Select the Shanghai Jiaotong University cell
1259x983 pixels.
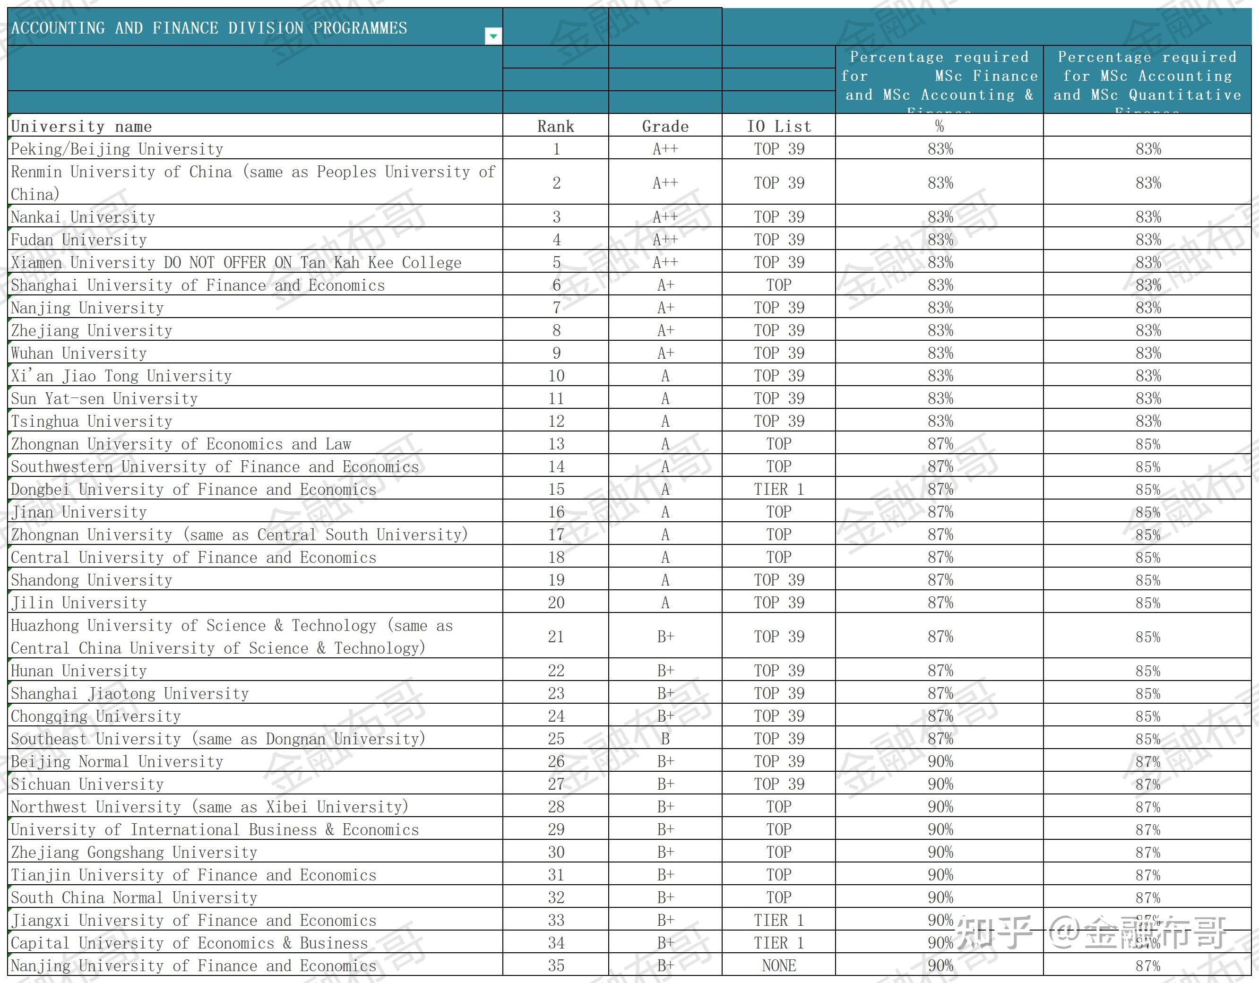pyautogui.click(x=129, y=693)
